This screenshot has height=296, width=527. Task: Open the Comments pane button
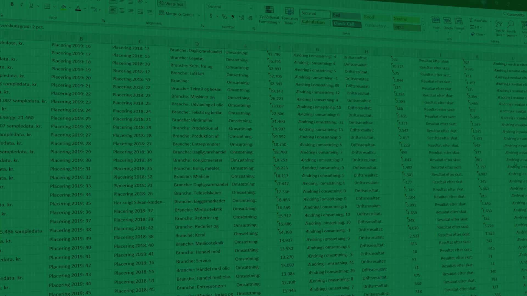(514, 15)
